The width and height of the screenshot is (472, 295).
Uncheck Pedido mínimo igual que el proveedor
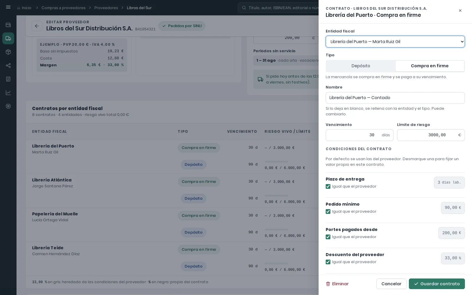(328, 212)
